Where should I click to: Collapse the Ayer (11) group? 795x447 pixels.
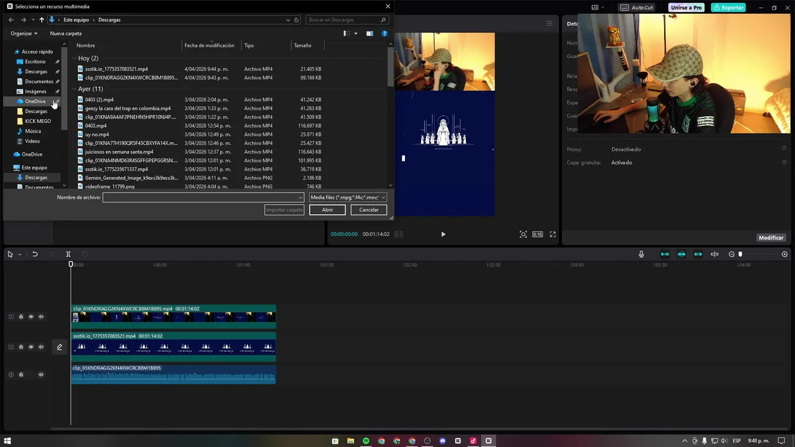[75, 89]
